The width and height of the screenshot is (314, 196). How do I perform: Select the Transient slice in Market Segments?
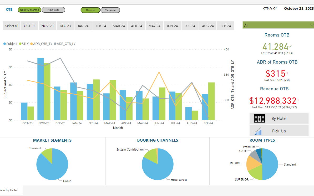[x=48, y=155]
